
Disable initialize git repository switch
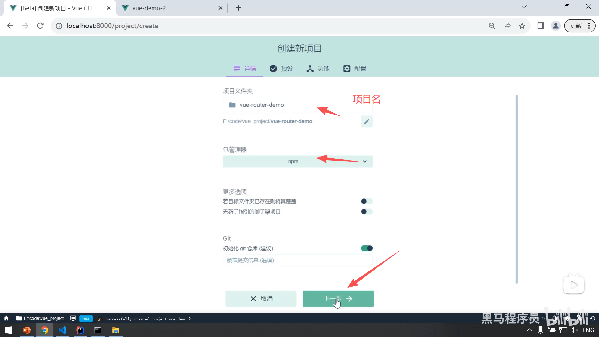(367, 248)
